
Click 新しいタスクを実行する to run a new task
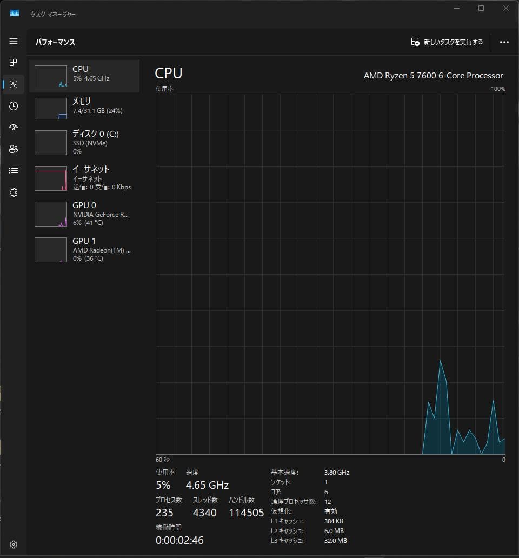(x=447, y=42)
